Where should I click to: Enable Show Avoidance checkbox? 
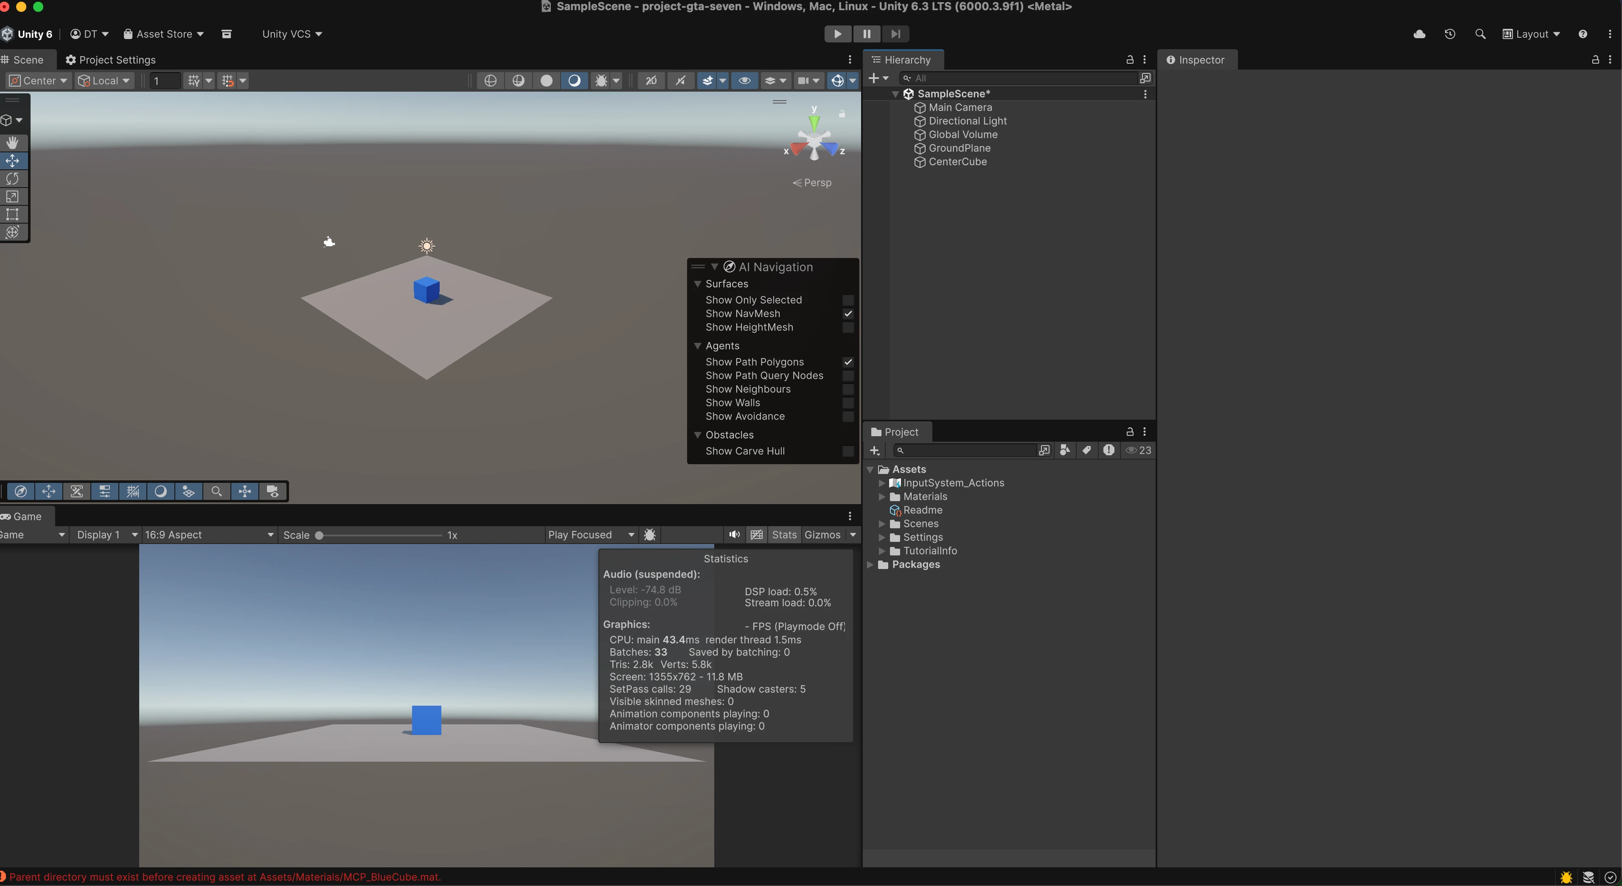coord(848,416)
